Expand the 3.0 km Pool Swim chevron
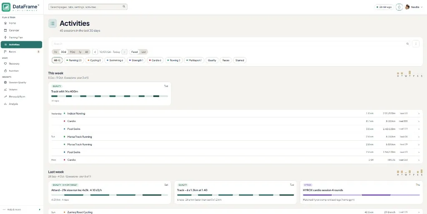The width and height of the screenshot is (427, 214). pos(419,129)
